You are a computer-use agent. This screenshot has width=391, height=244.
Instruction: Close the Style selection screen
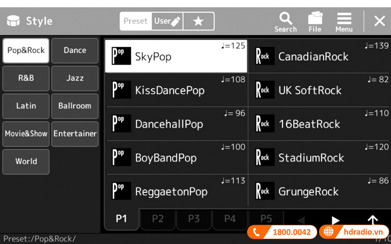click(379, 21)
